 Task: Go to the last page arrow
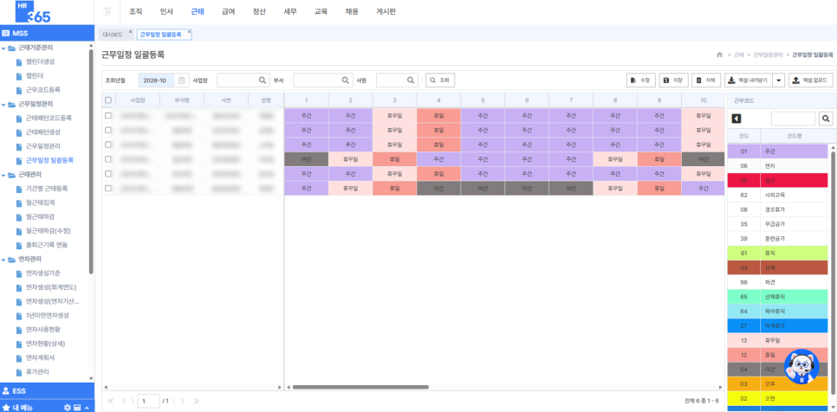(x=196, y=401)
